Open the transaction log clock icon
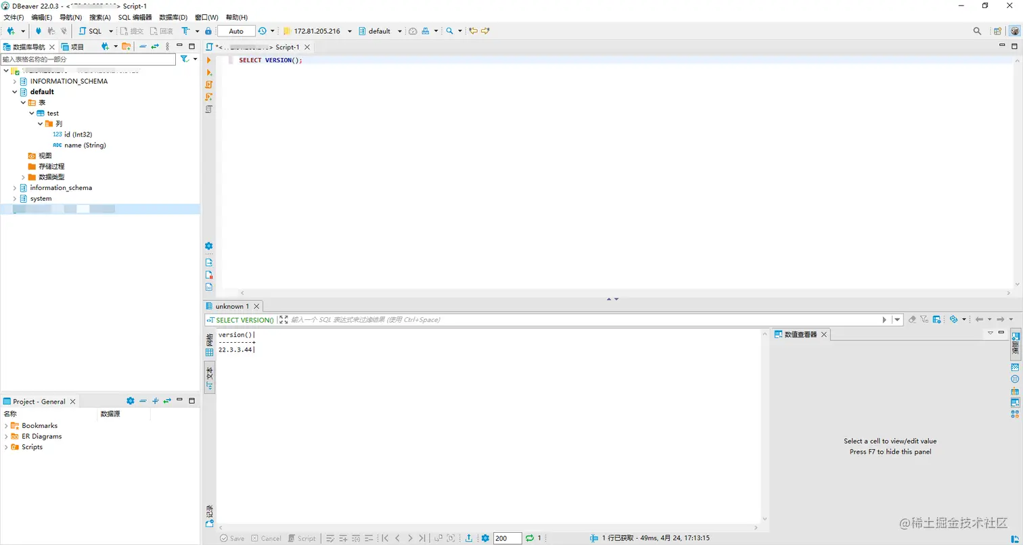The height and width of the screenshot is (545, 1023). [263, 31]
